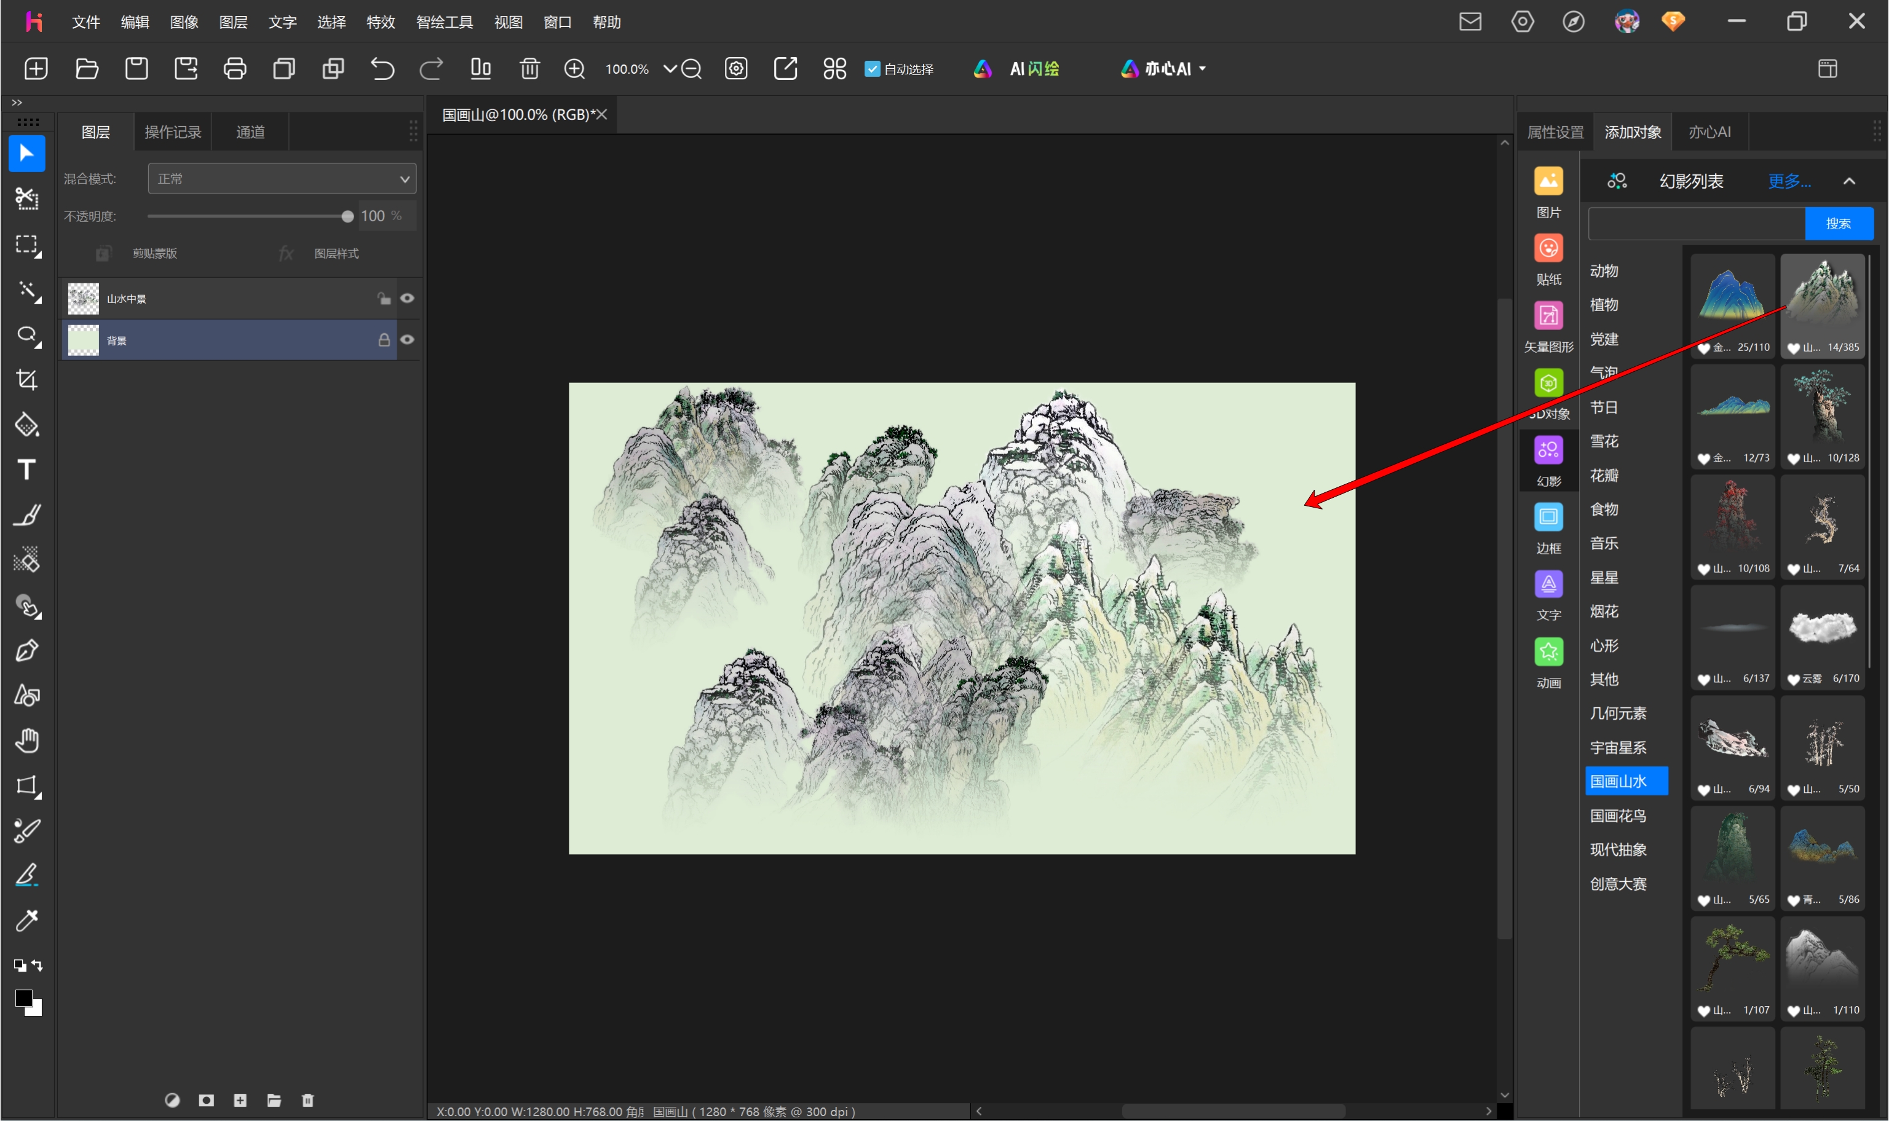Click the opacity slider handle
This screenshot has width=1889, height=1121.
[x=347, y=217]
